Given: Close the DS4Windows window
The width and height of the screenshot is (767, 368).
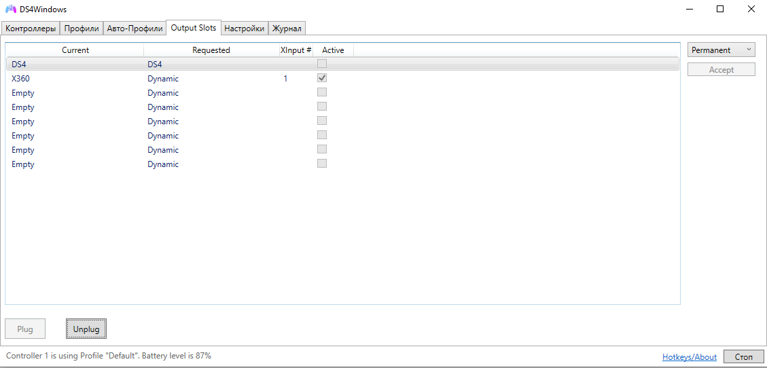Looking at the screenshot, I should [x=751, y=9].
